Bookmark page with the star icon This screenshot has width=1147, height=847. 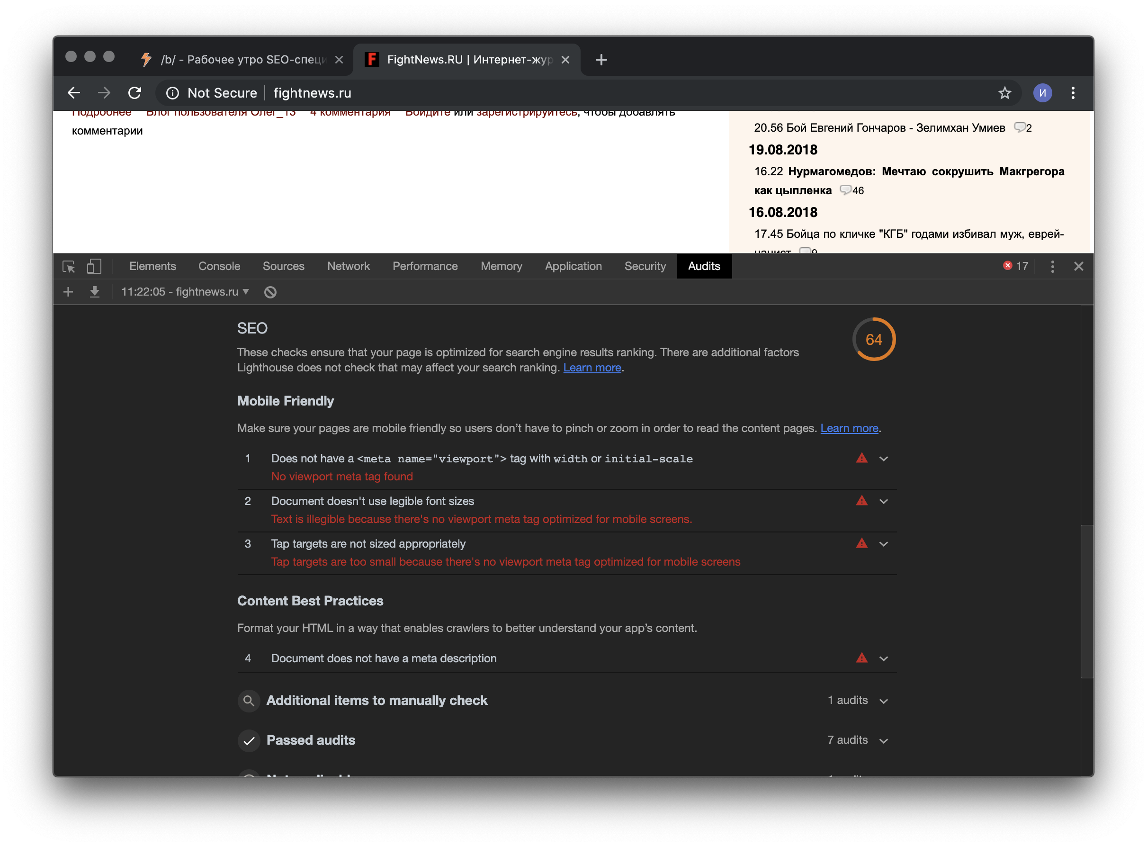coord(1004,93)
